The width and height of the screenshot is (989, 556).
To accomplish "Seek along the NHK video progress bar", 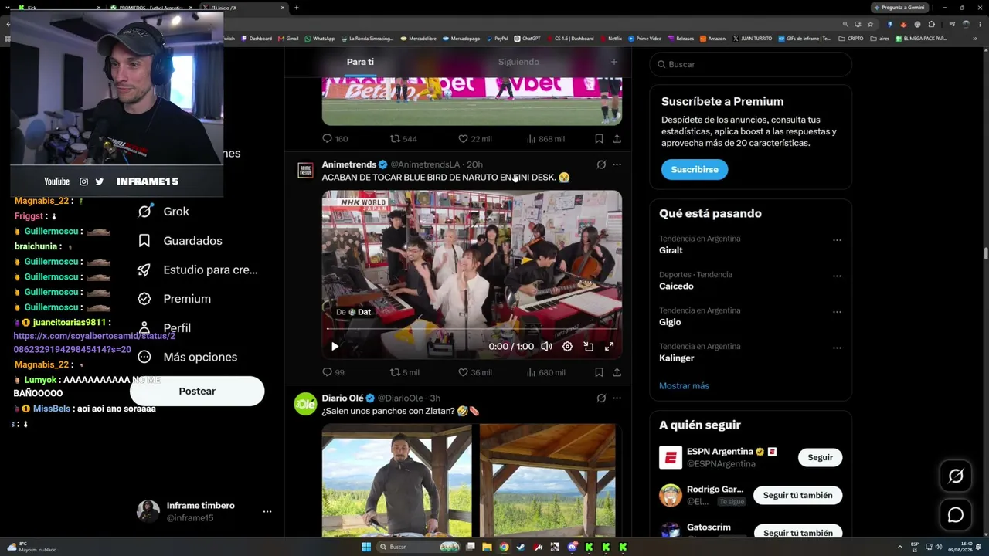I will tap(471, 329).
